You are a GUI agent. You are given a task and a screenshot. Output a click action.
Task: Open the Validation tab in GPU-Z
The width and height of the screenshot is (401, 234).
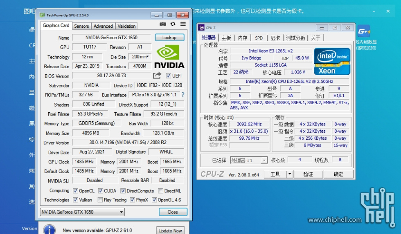tap(126, 26)
